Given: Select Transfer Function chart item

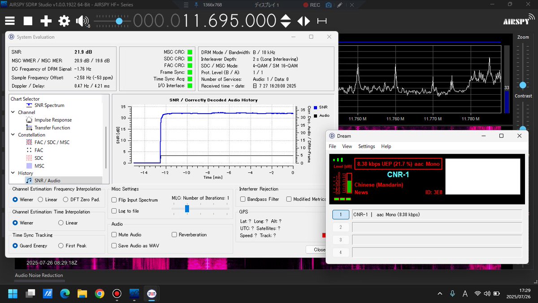Looking at the screenshot, I should [52, 128].
